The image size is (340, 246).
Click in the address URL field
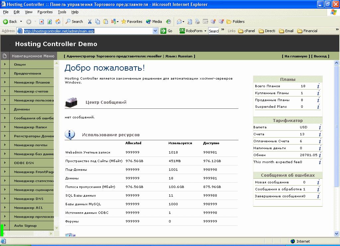pos(88,31)
